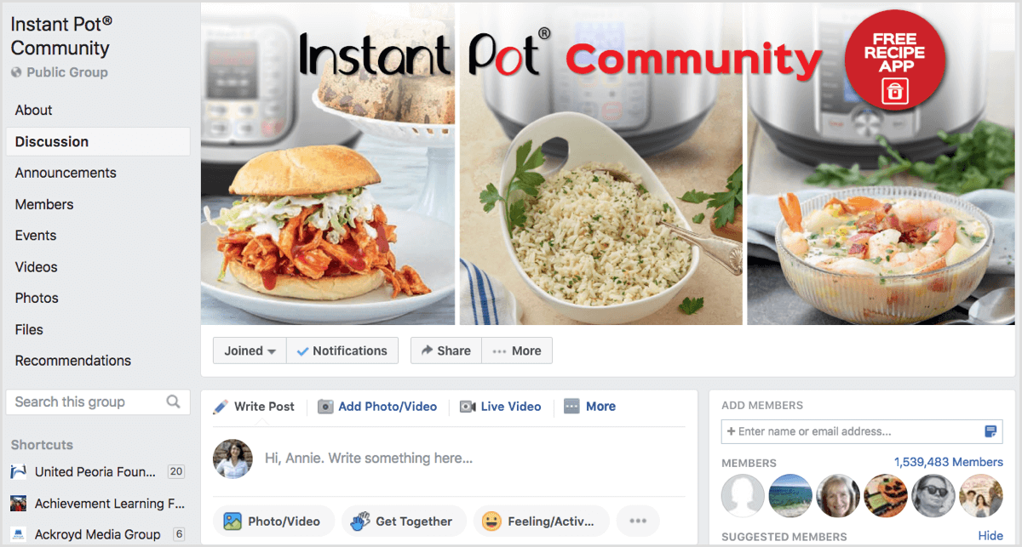
Task: Click the Get Together waving hand icon
Action: 361,521
